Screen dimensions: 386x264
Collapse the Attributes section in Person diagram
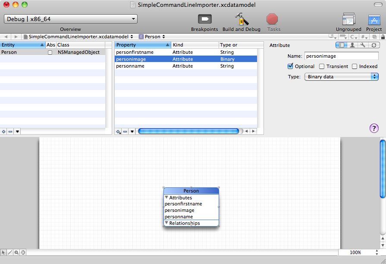point(166,198)
